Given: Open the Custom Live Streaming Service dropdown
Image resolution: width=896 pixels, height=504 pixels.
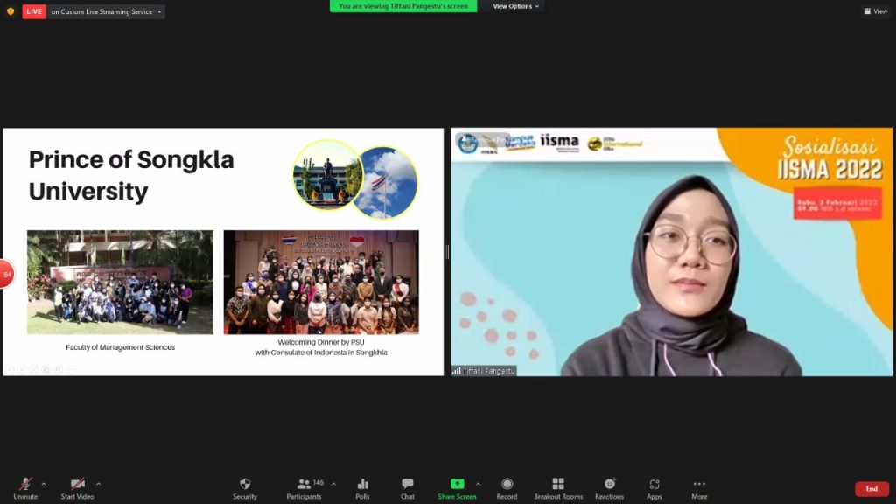Looking at the screenshot, I should (x=106, y=11).
